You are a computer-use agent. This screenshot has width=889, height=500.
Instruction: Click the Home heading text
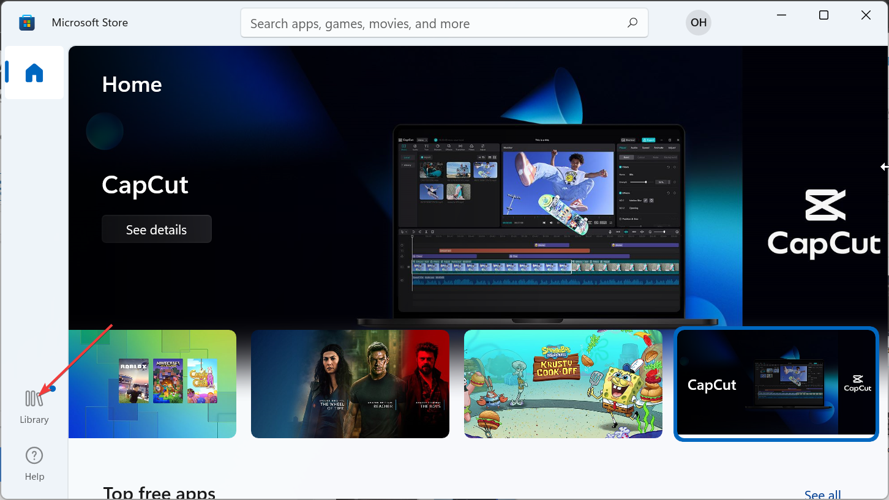click(132, 84)
